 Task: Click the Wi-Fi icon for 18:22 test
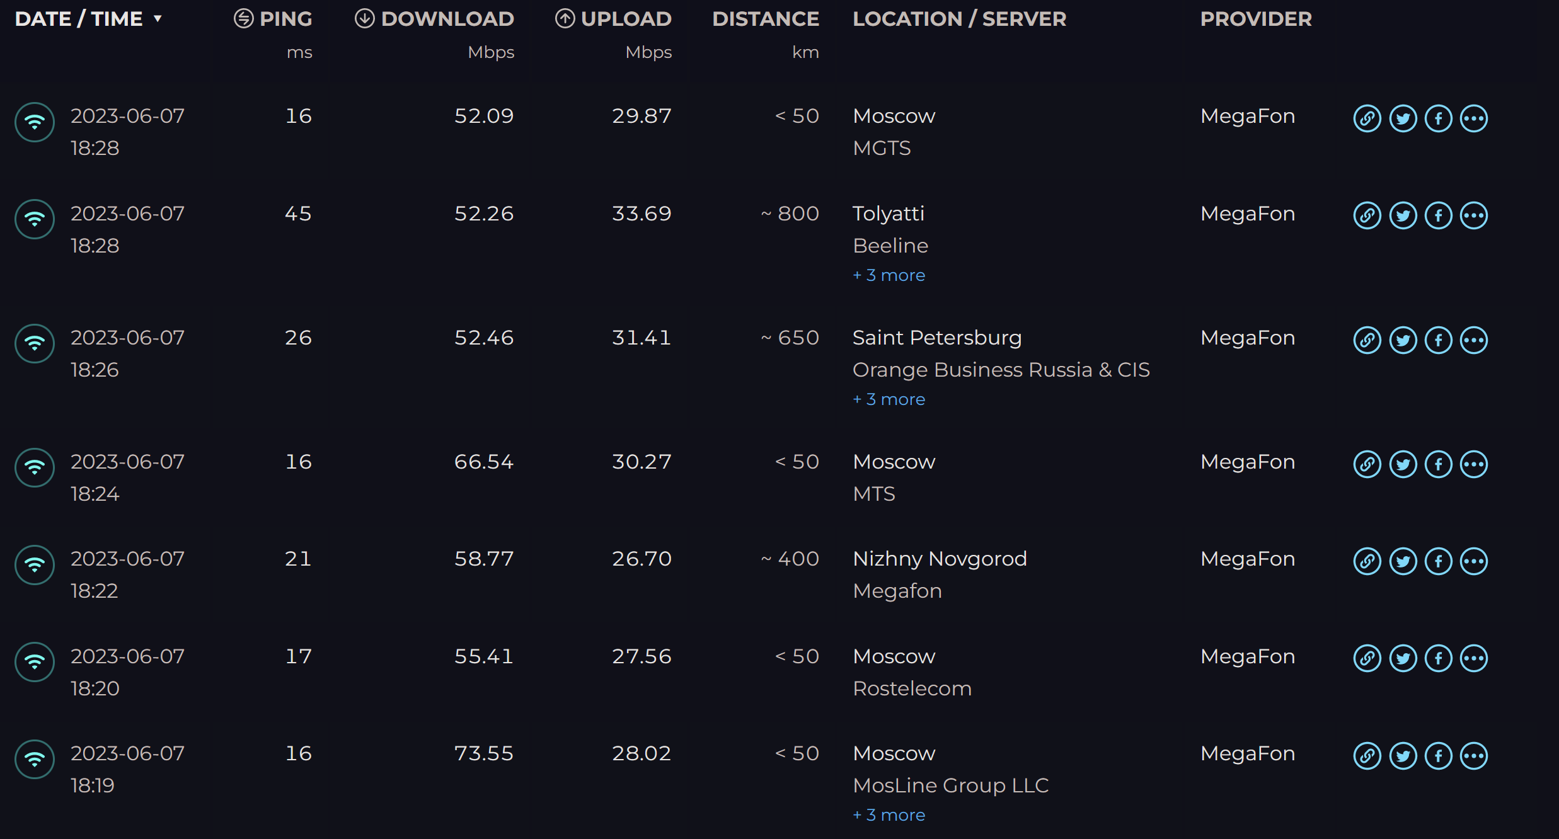(x=35, y=565)
